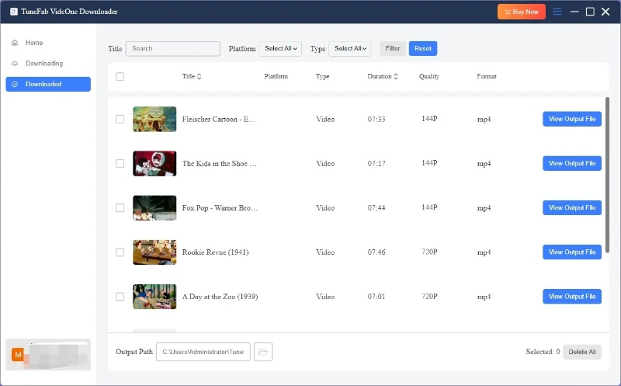Viewport: 621px width, 386px height.
Task: Expand the Platform Select All dropdown
Action: [x=280, y=48]
